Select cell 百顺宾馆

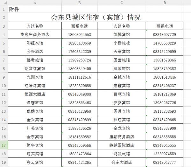coord(122,94)
